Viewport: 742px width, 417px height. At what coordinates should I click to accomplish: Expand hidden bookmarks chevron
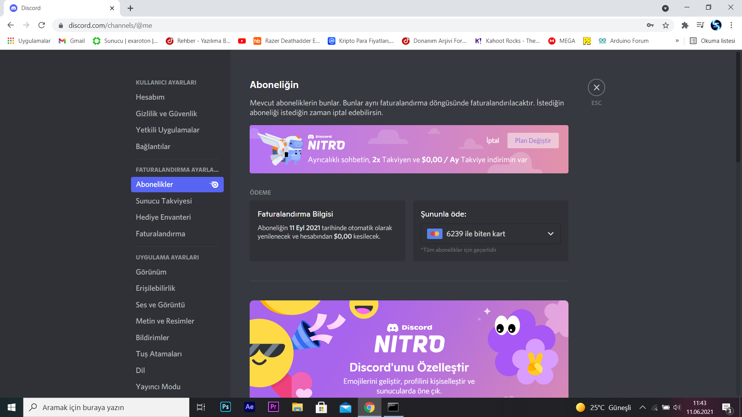(x=677, y=41)
